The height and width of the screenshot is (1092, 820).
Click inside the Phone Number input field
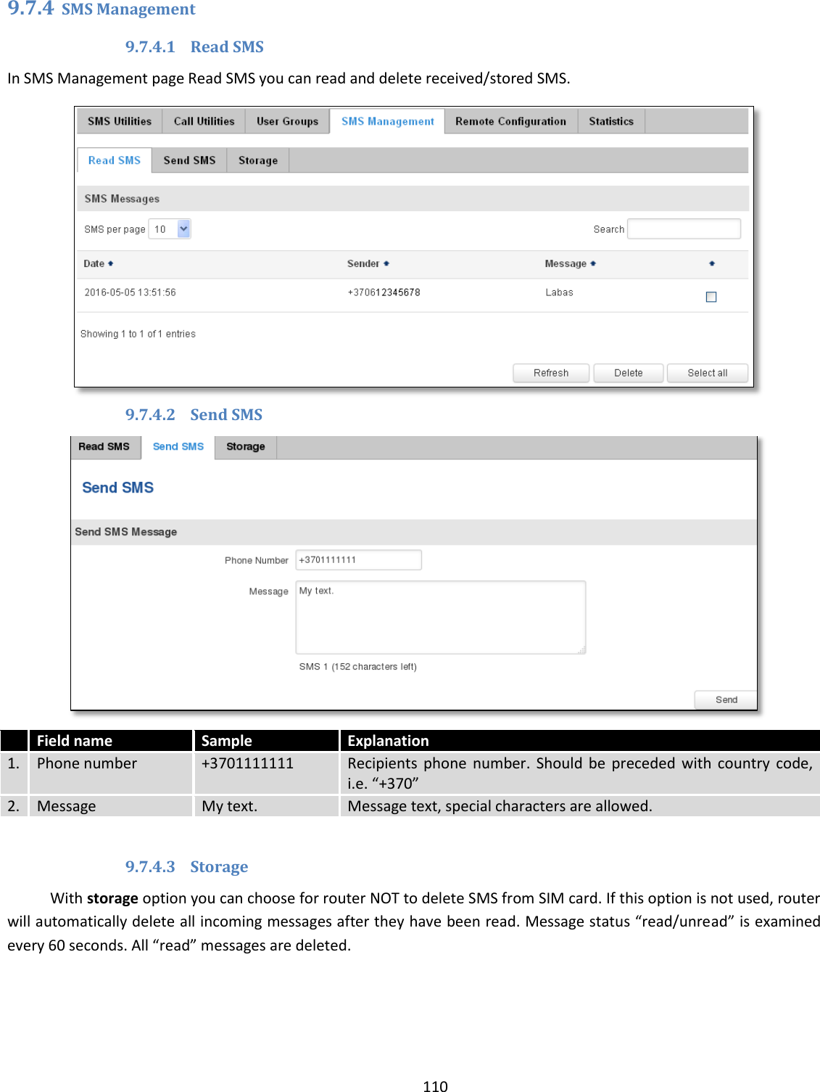click(x=358, y=559)
